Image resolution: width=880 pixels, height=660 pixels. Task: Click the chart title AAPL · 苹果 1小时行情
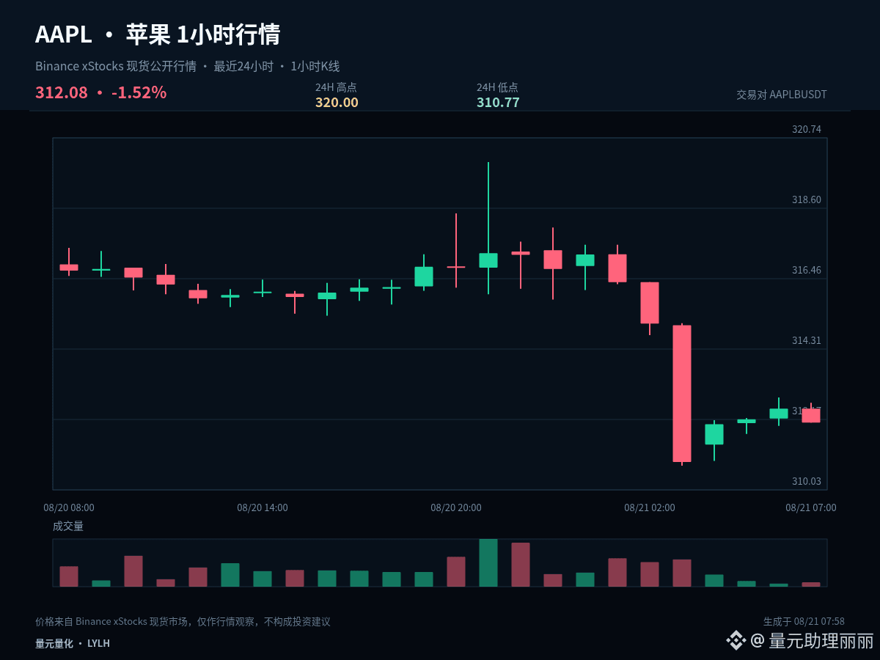[x=158, y=34]
